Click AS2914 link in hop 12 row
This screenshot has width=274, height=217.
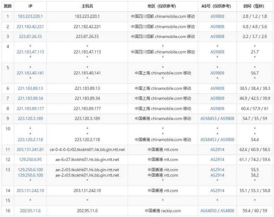[x=217, y=159]
